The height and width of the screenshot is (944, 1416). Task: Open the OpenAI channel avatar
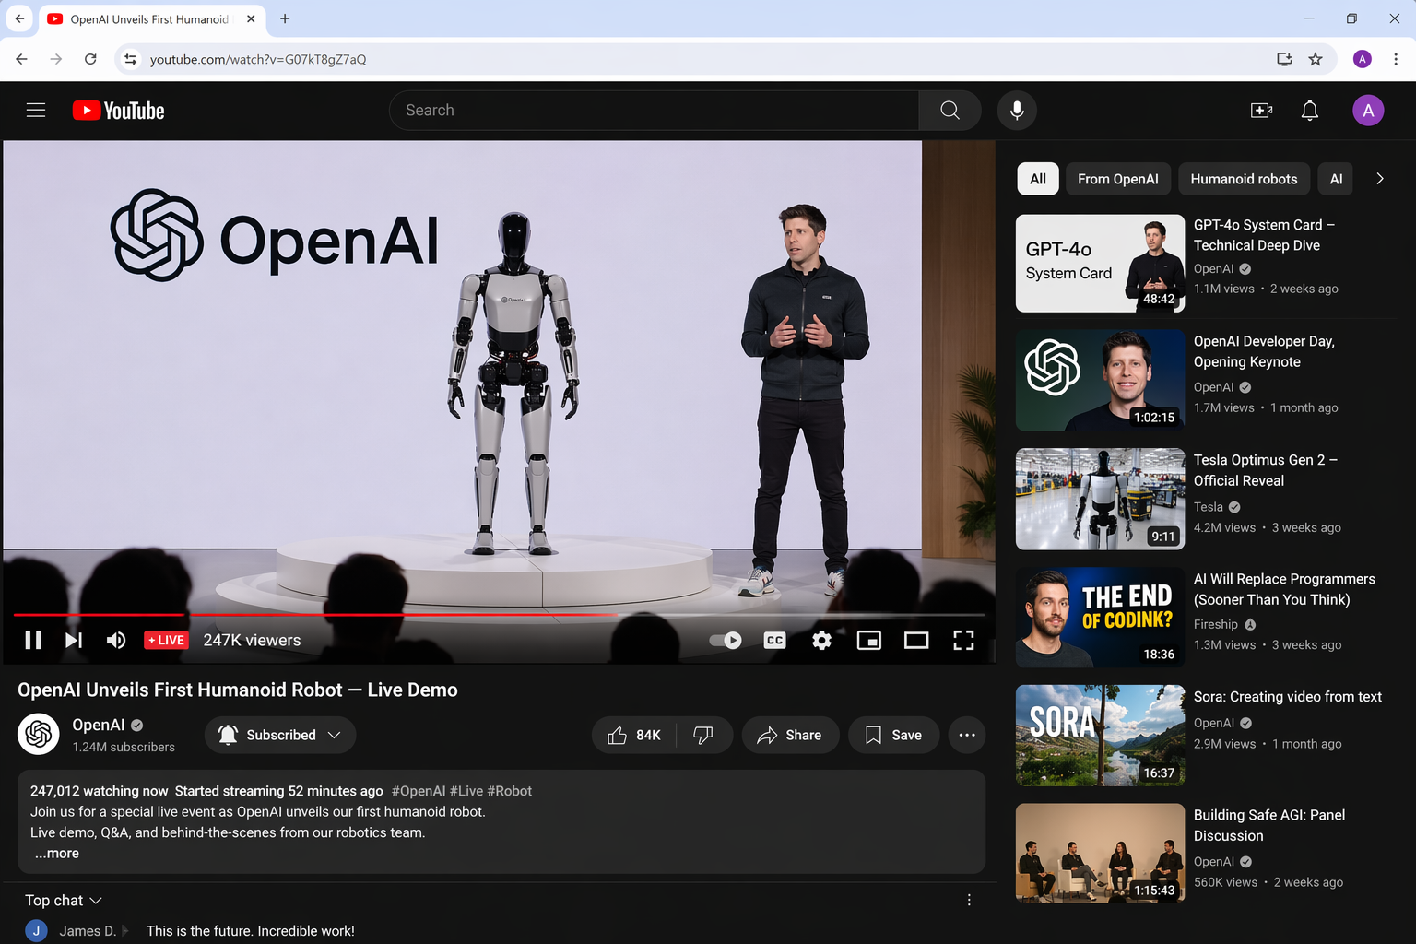39,735
